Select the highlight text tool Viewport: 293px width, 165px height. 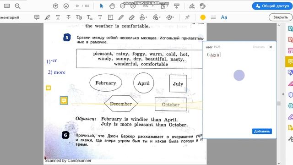click(x=47, y=17)
